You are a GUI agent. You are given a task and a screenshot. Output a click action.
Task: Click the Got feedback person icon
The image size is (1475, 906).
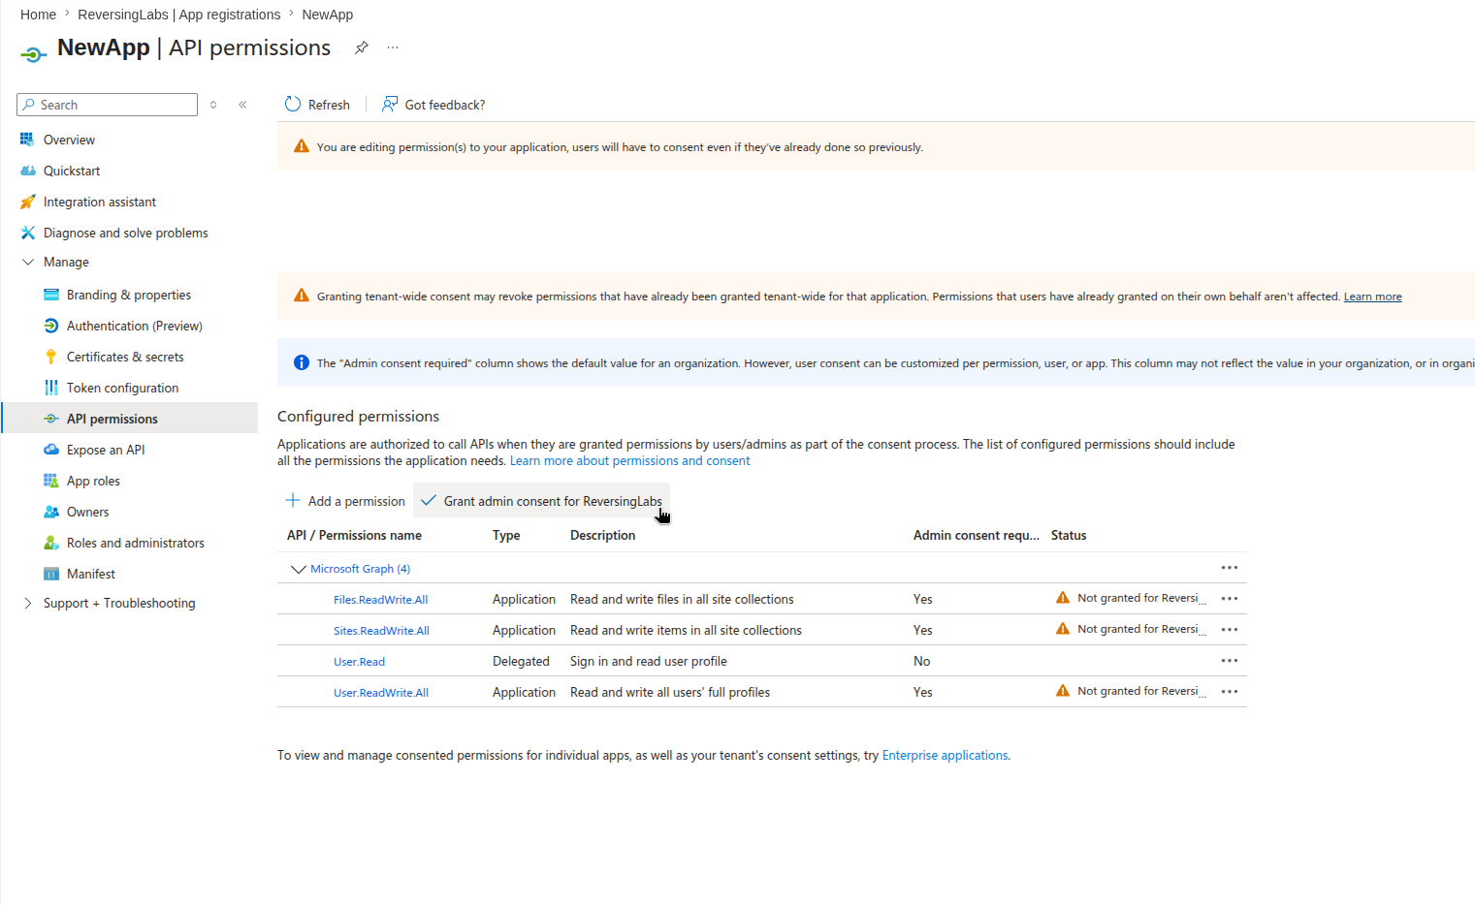point(390,104)
